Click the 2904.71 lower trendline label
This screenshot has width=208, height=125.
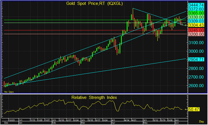[197, 60]
